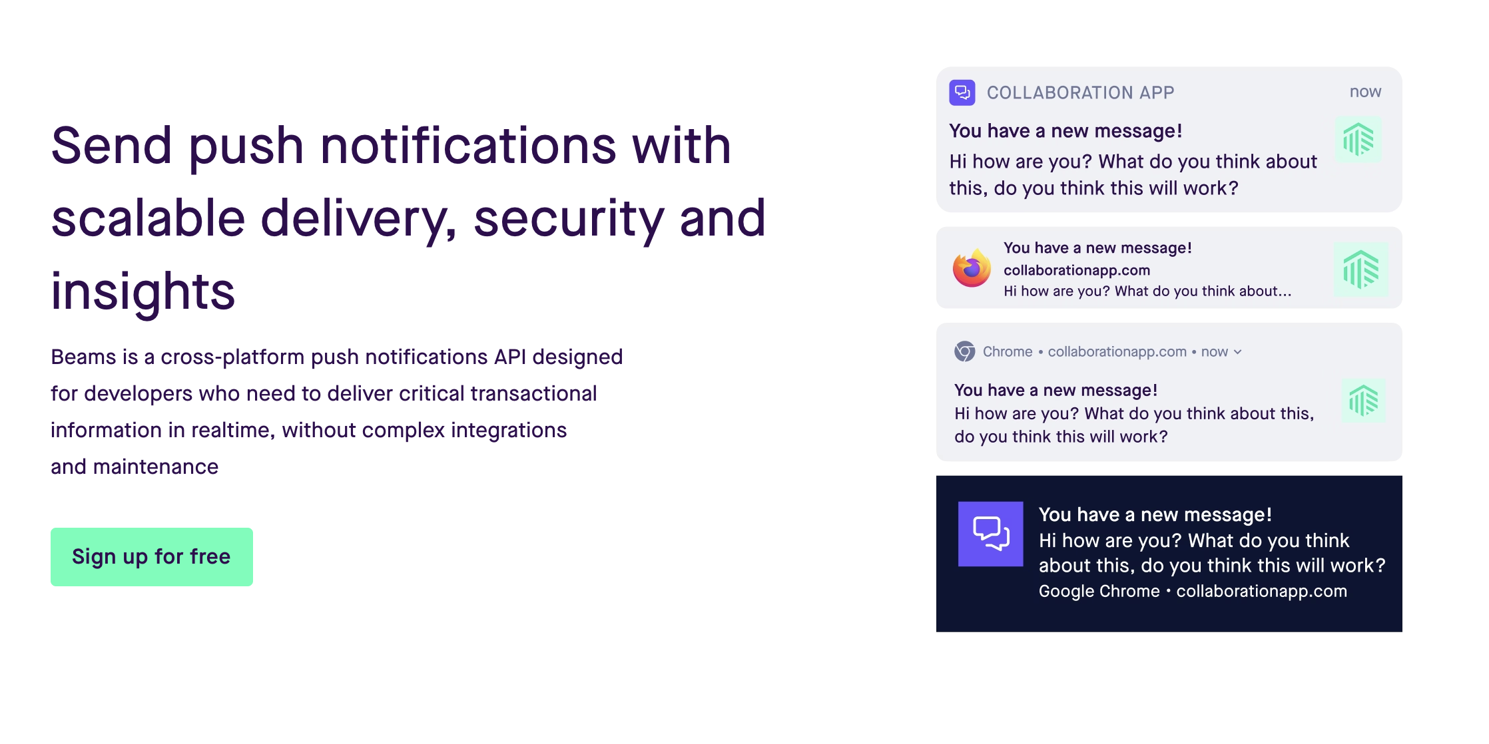
Task: Open collaborationapp.com link in Firefox notification
Action: 1076,270
